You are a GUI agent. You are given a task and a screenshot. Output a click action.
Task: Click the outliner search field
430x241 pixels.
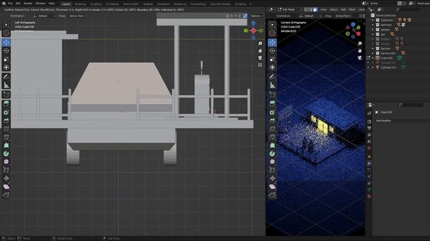click(408, 9)
